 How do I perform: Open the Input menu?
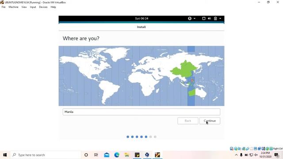[33, 7]
